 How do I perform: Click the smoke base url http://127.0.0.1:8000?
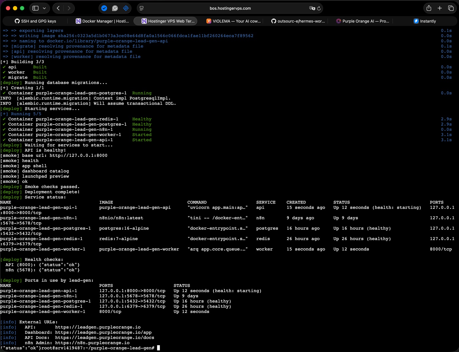[79, 155]
